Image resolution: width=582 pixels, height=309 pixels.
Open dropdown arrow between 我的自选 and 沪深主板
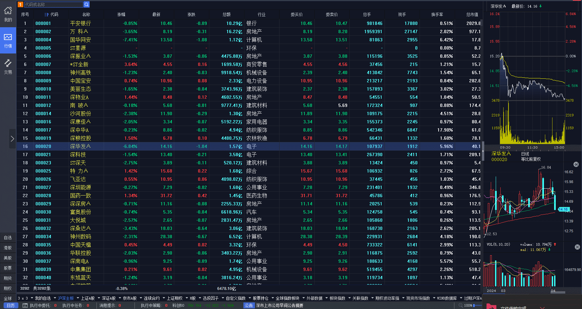[55, 298]
